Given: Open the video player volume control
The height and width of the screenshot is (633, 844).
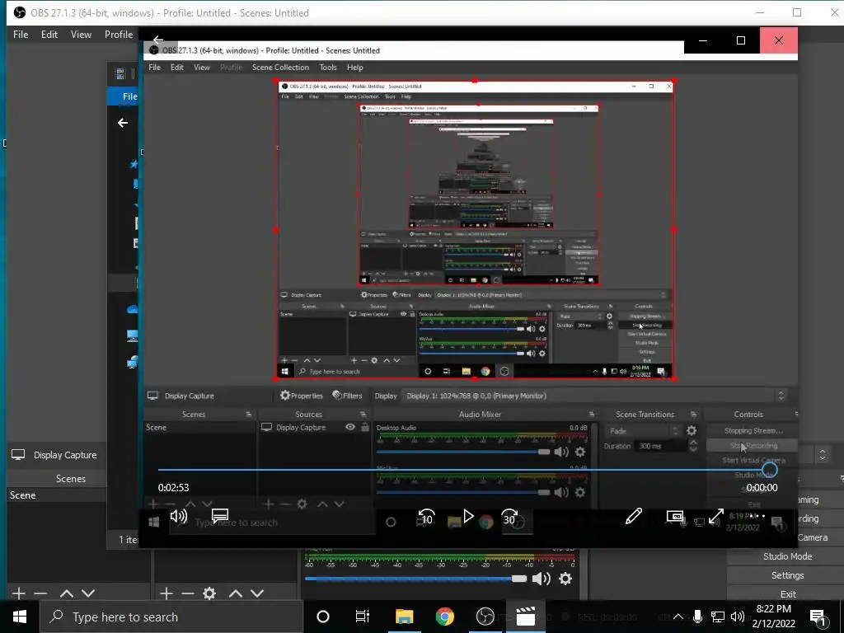Looking at the screenshot, I should (x=178, y=517).
